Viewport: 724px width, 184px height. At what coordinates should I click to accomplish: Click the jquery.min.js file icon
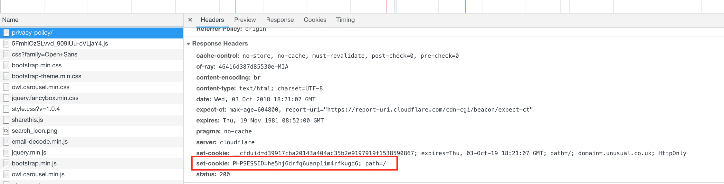tap(6, 153)
